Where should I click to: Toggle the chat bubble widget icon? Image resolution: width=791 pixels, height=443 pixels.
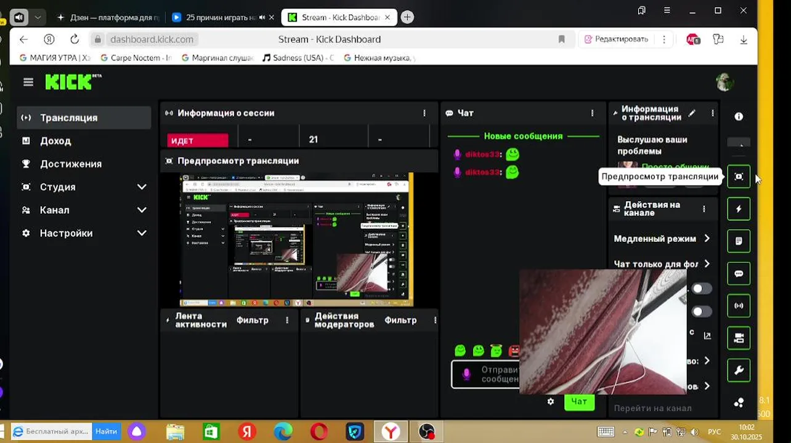(x=739, y=274)
